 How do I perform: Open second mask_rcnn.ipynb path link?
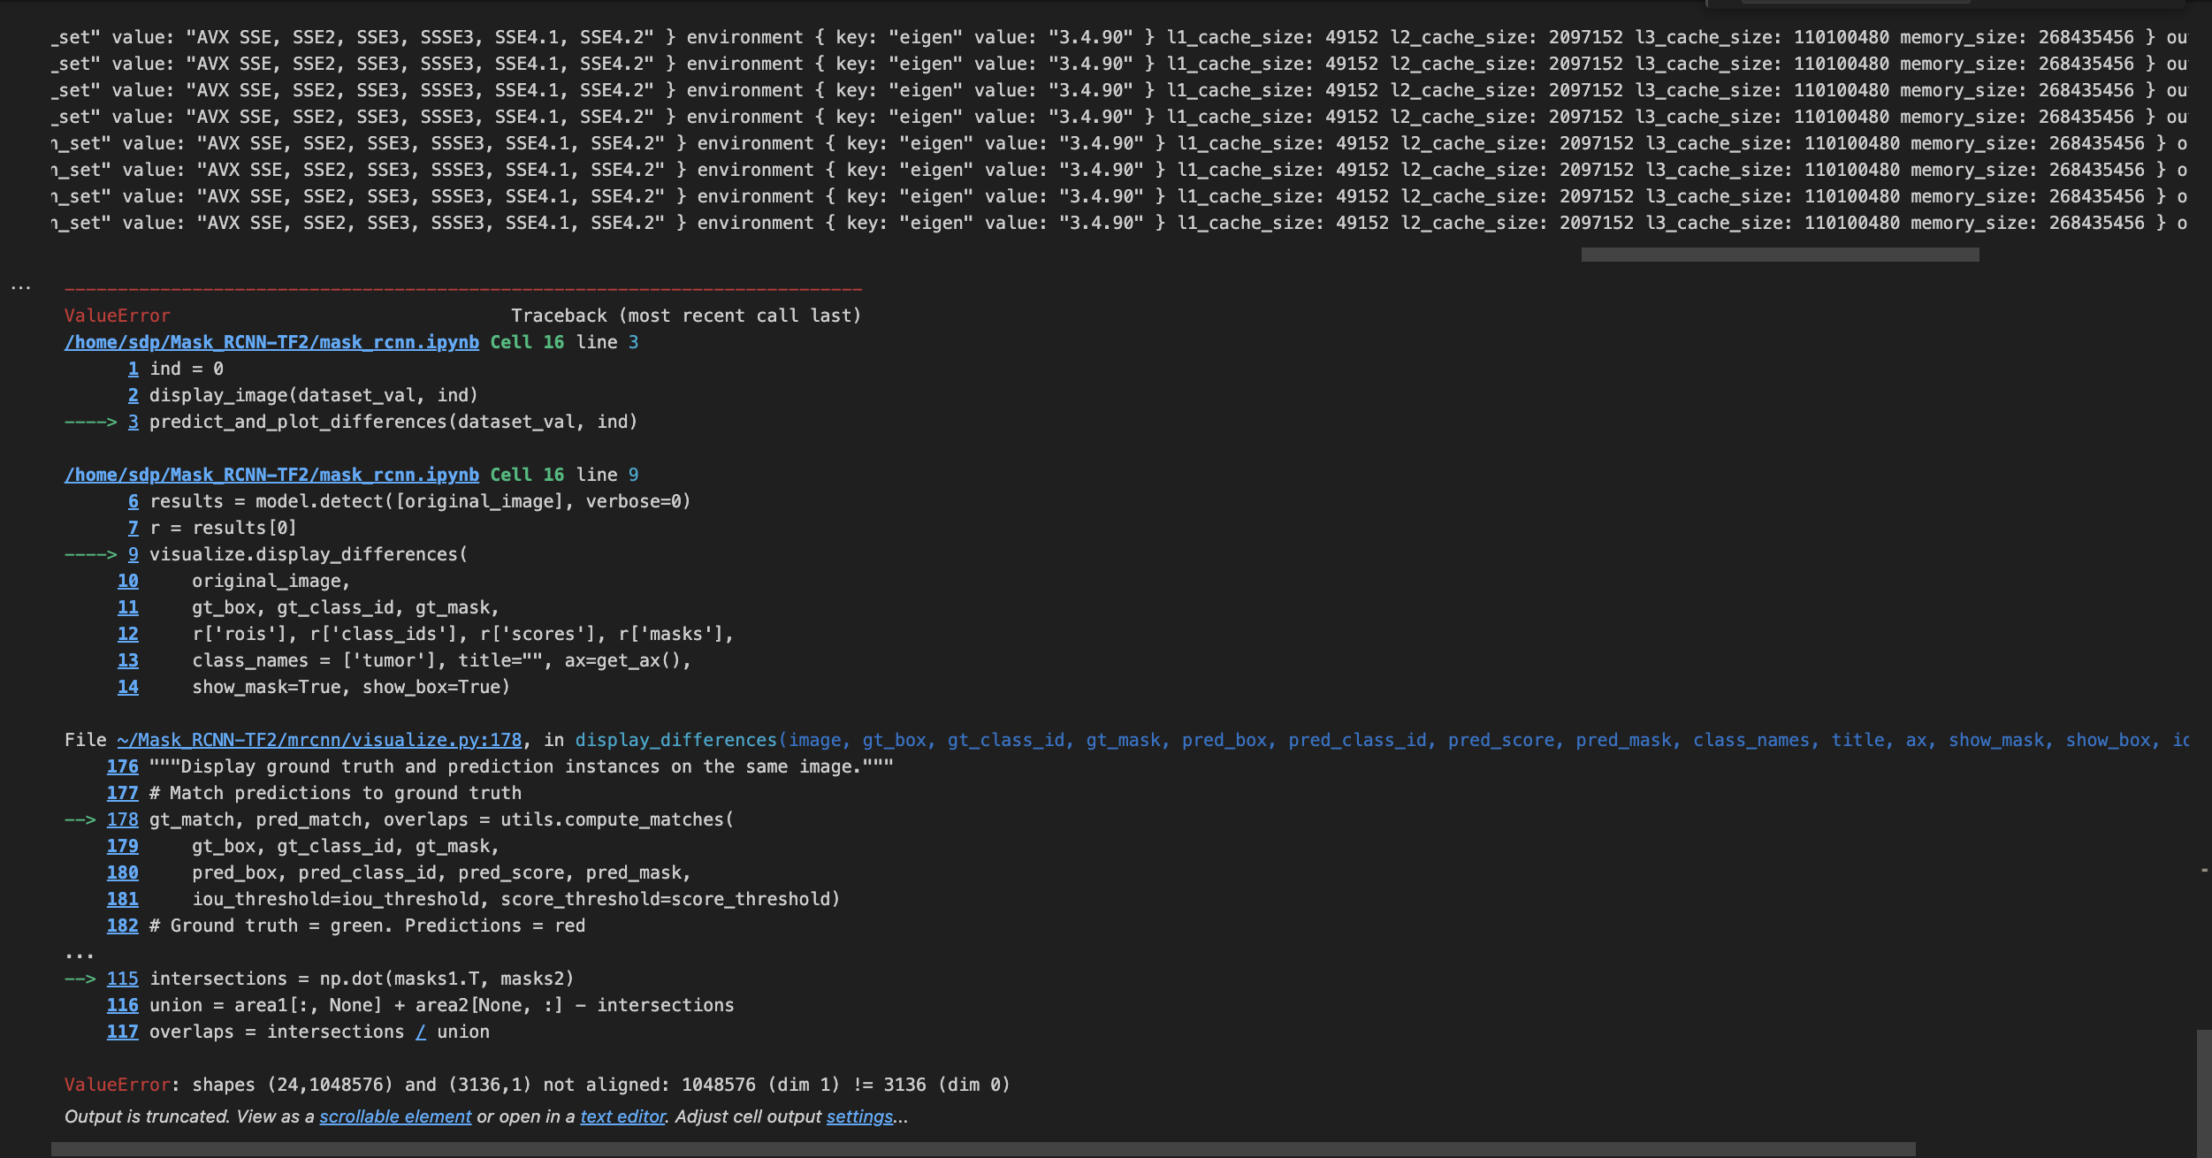pyautogui.click(x=271, y=475)
